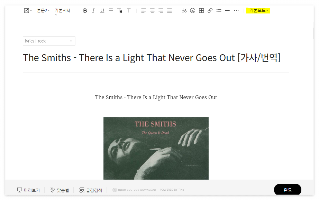Open the 기본모드 editor mode dropdown
The image size is (319, 200).
(x=258, y=10)
